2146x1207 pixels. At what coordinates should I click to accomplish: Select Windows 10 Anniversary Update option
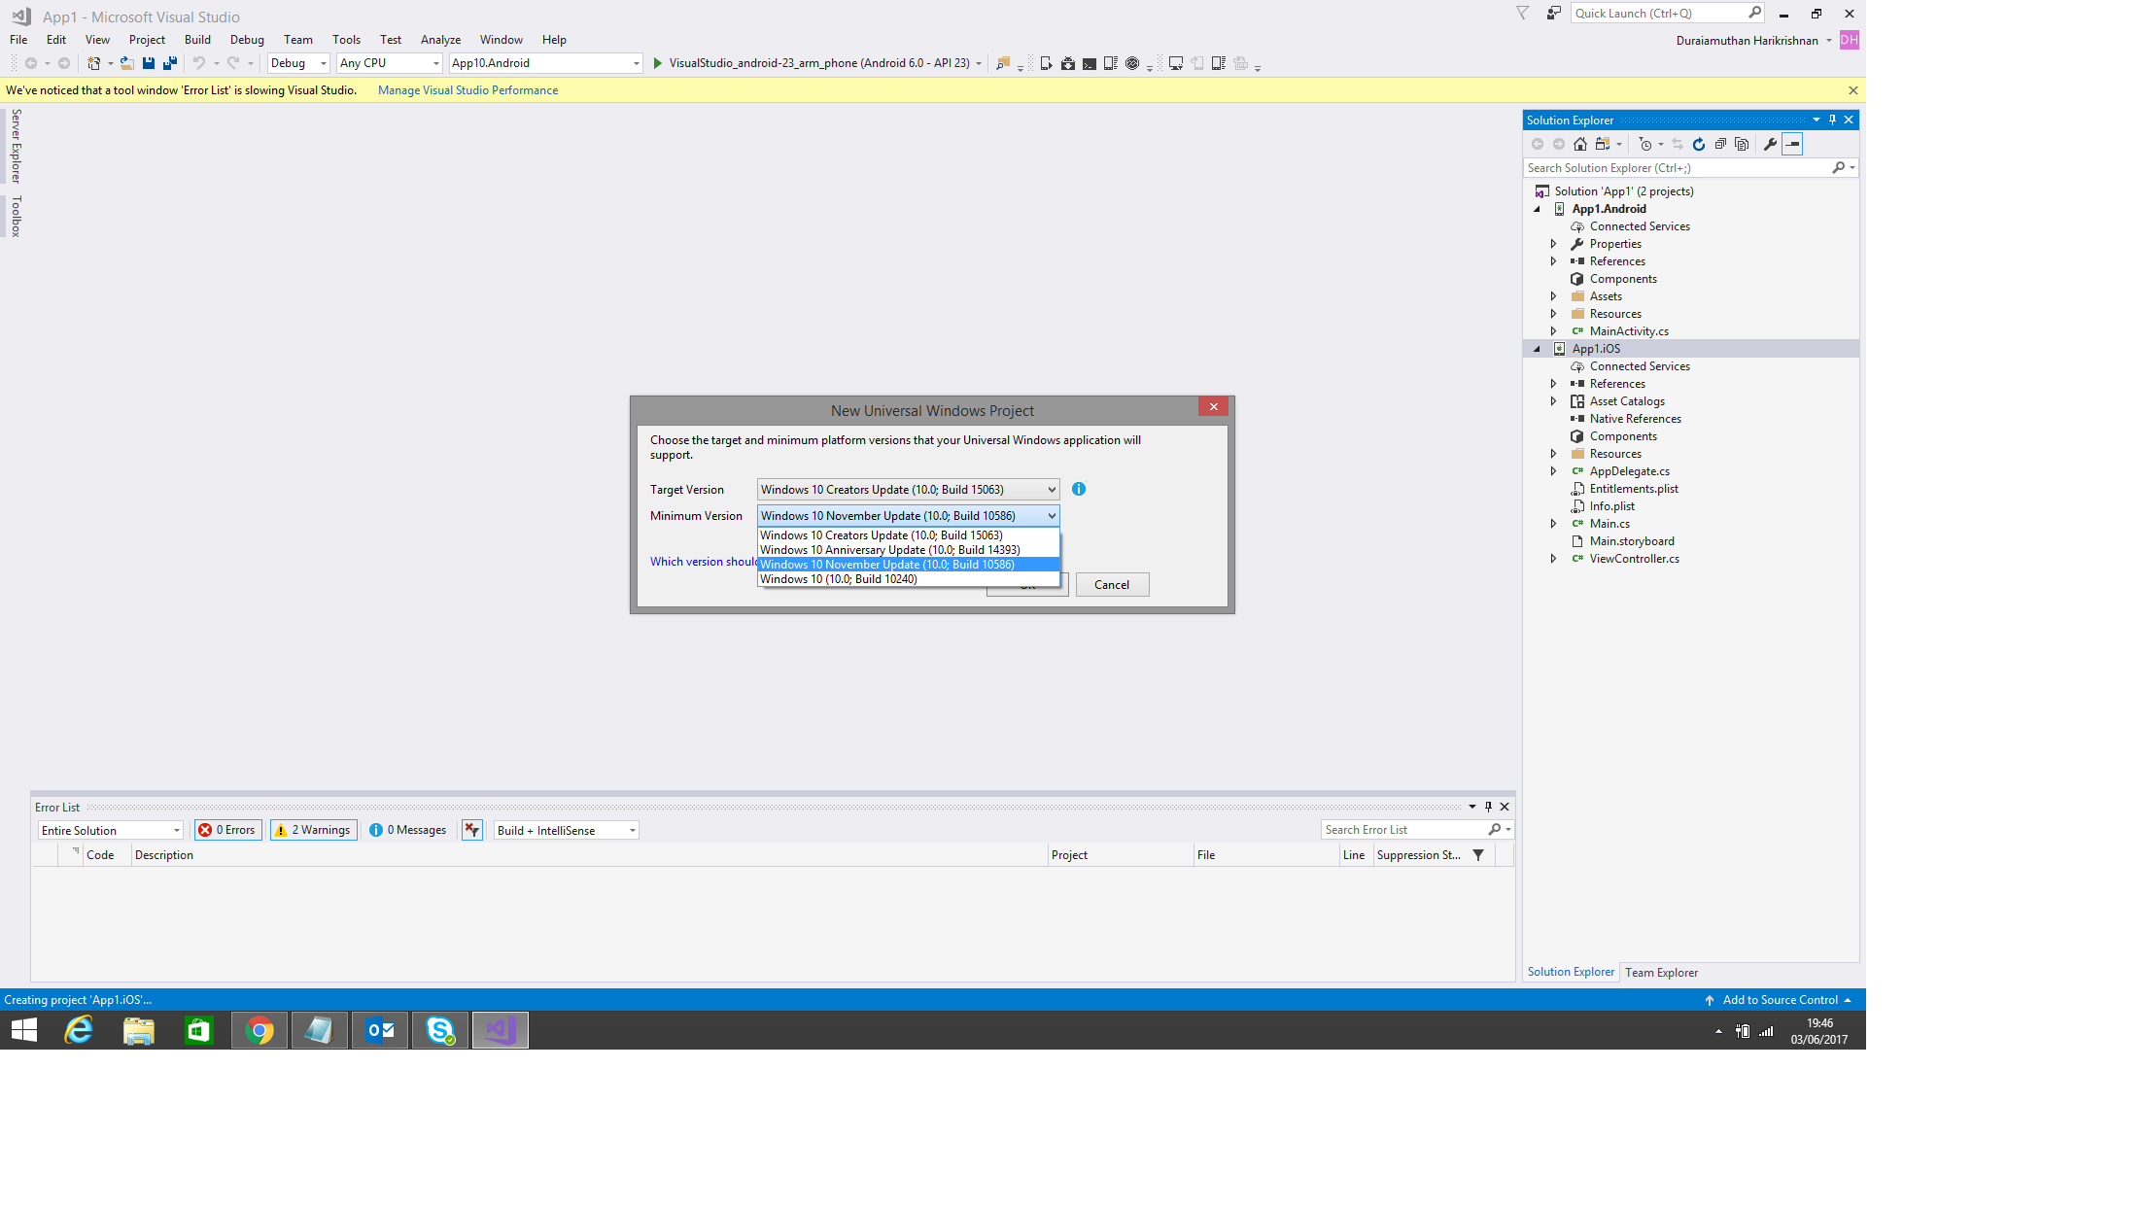tap(889, 550)
